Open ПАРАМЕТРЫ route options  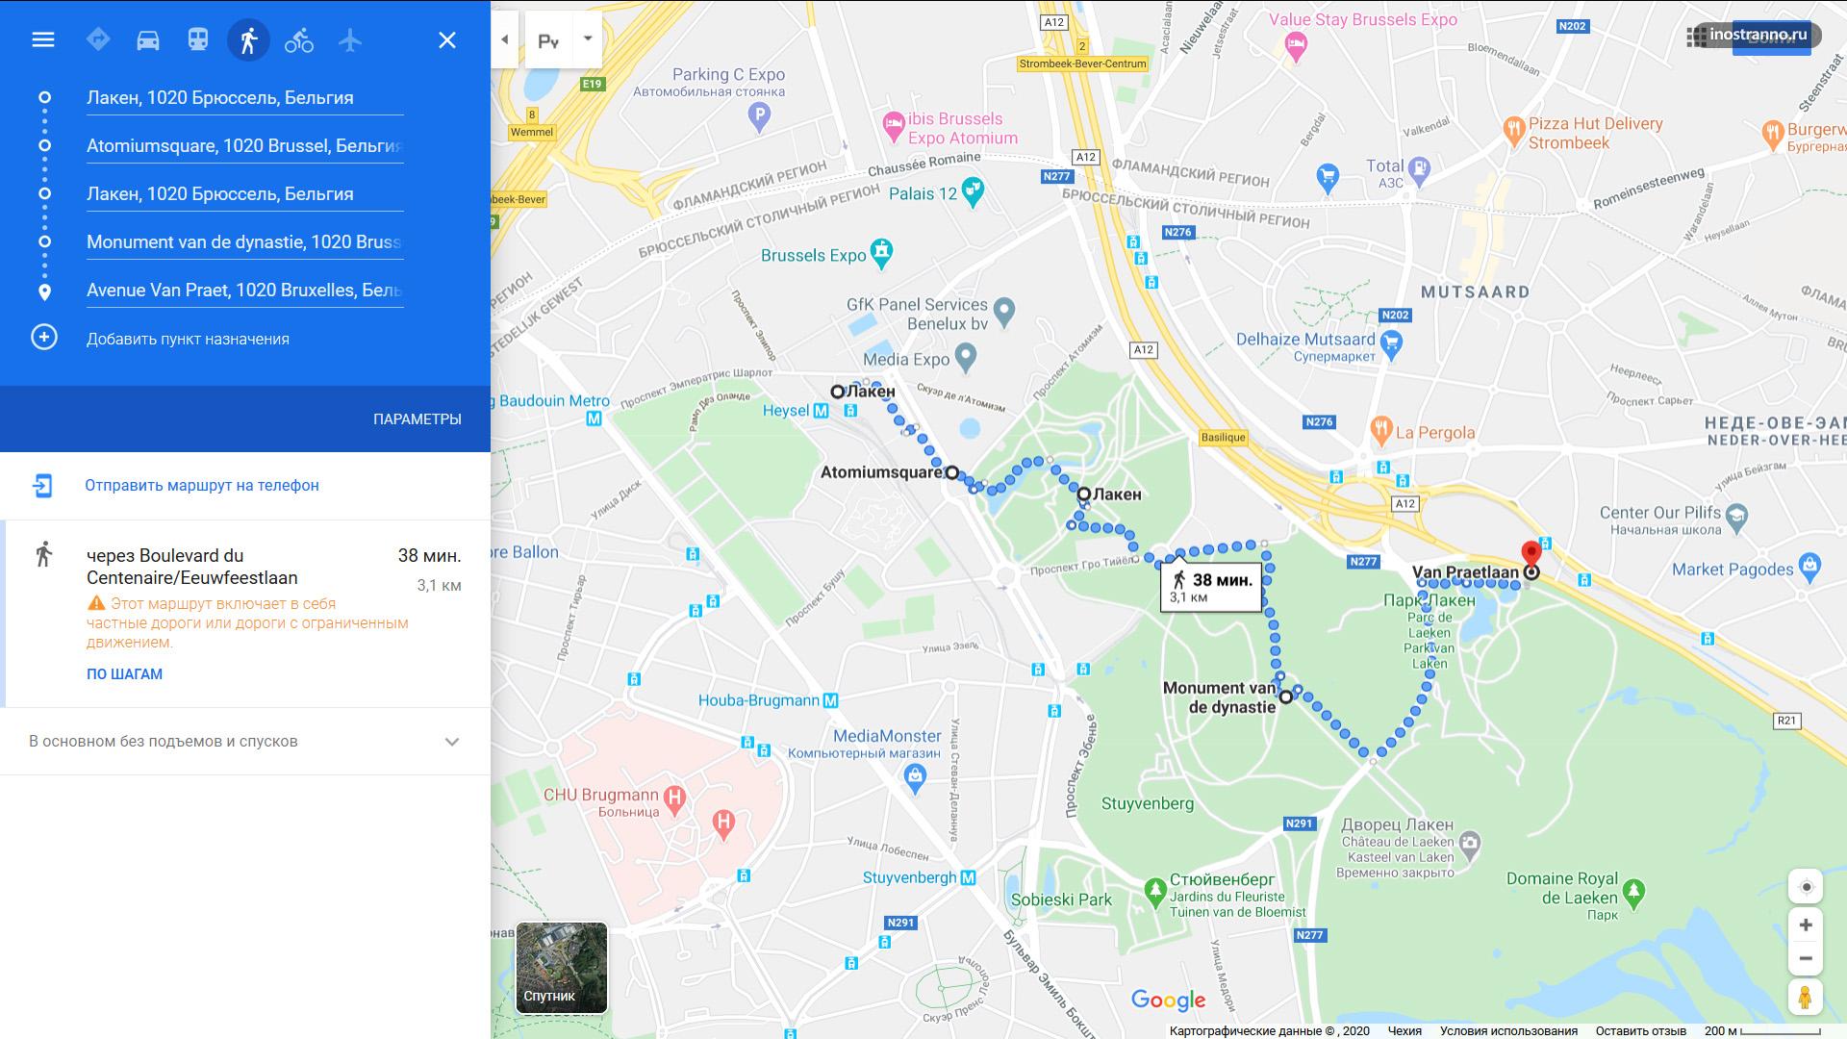417,418
